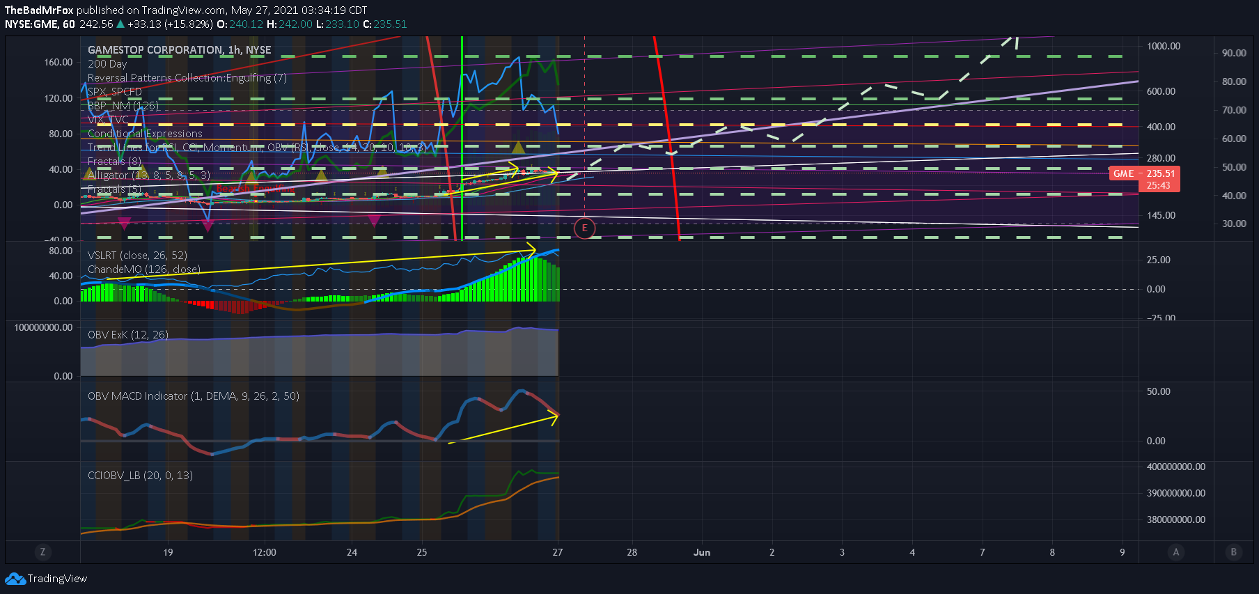This screenshot has height=594, width=1259.
Task: Select the Fractals (5) indicator label
Action: coord(114,189)
